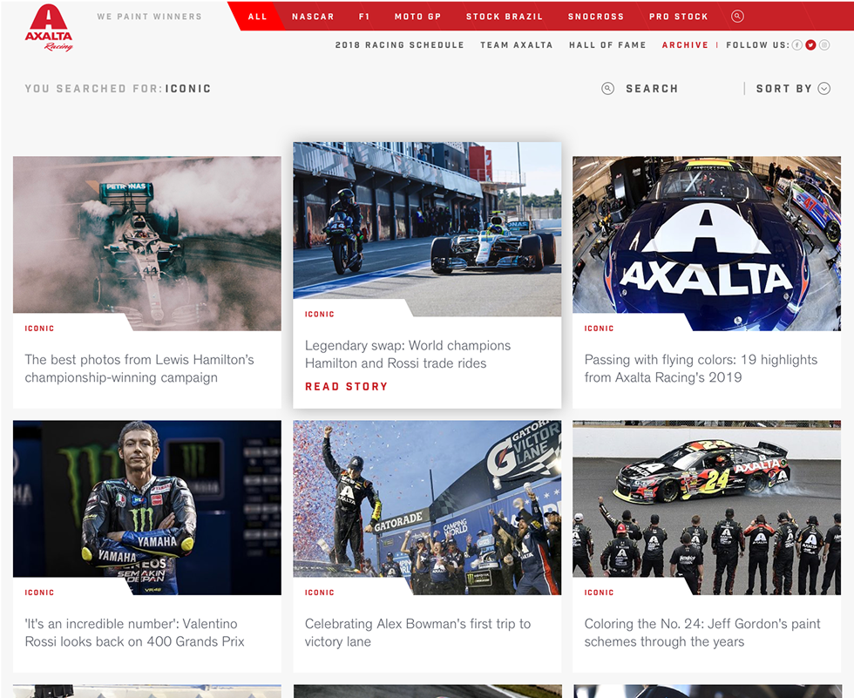Click ICONIC tag on Hamilton campaign card

click(x=39, y=329)
